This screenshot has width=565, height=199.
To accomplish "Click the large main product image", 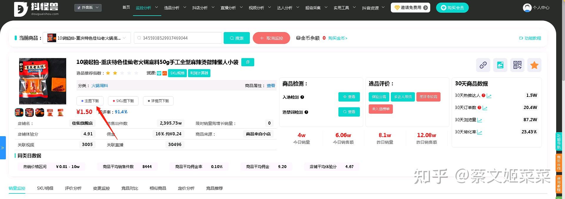I will coord(43,81).
